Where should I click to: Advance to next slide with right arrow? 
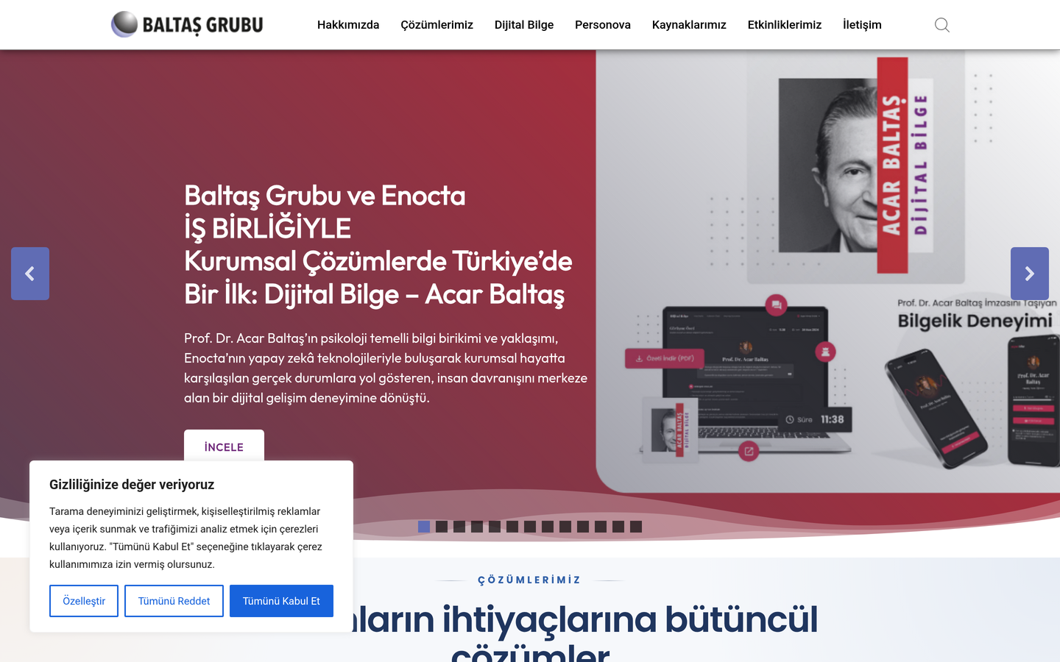click(1030, 274)
